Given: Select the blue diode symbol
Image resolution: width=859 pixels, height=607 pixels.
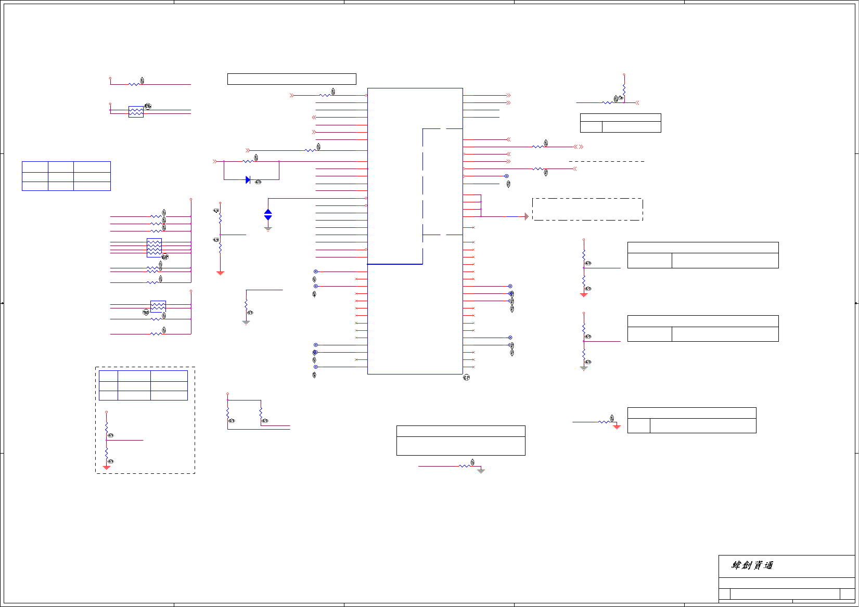Looking at the screenshot, I should tap(248, 180).
